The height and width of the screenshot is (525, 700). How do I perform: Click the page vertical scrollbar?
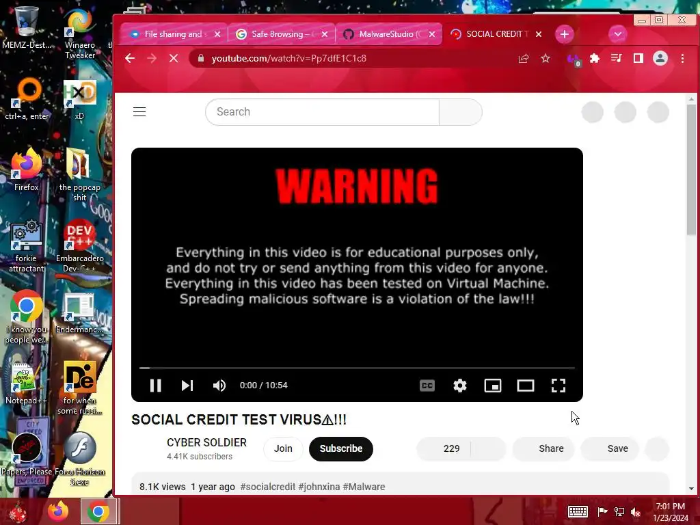click(x=691, y=170)
